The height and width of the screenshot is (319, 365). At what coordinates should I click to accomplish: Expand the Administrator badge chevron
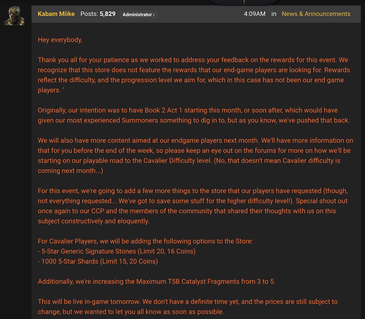click(154, 15)
